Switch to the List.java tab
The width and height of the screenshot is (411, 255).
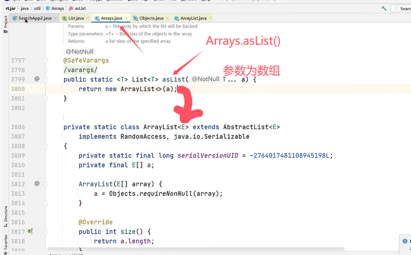76,18
